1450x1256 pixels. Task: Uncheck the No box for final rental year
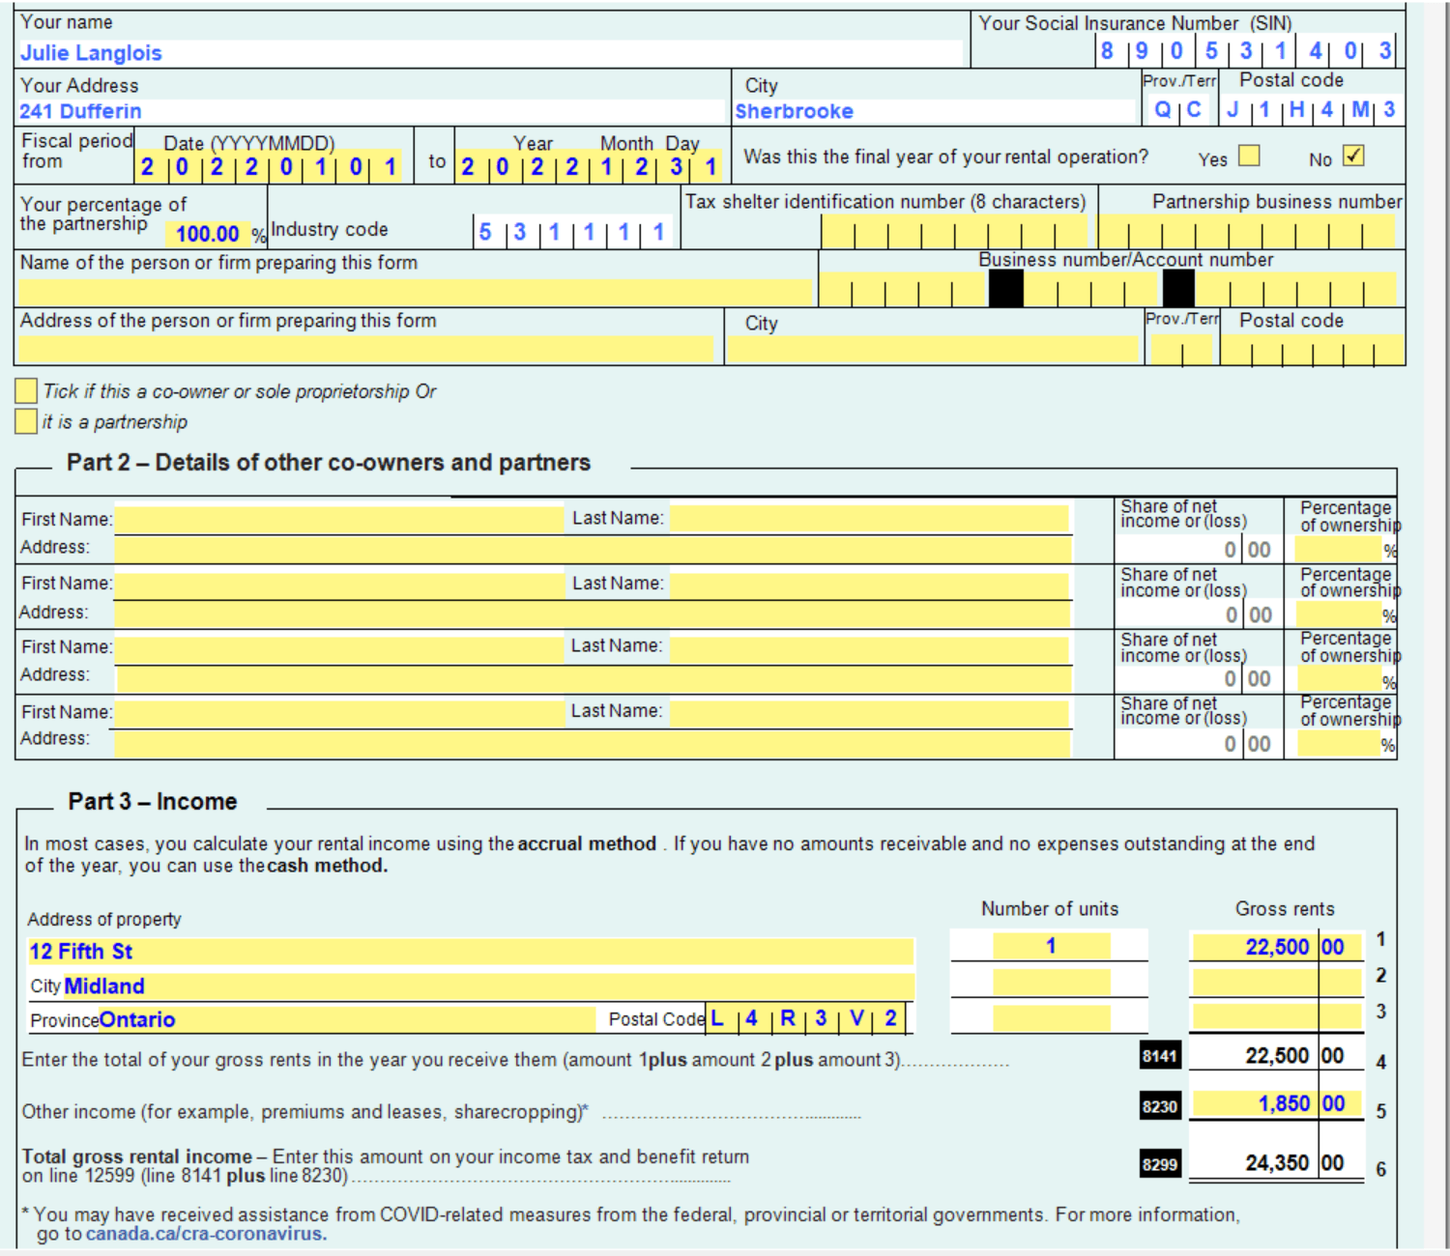(x=1353, y=155)
